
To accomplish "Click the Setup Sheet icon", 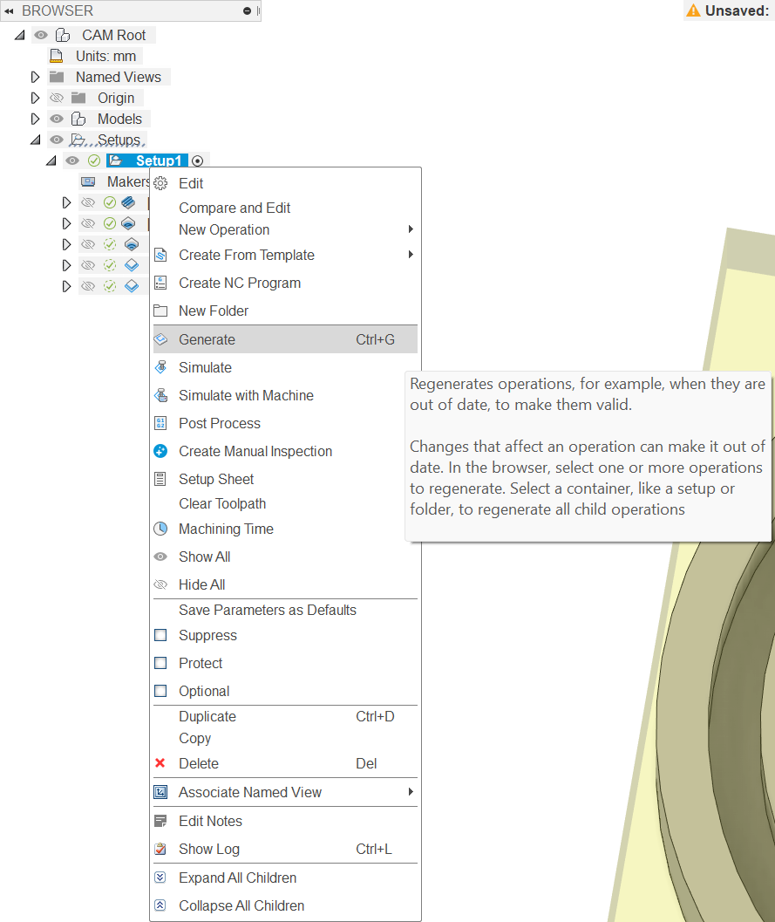I will pos(160,479).
